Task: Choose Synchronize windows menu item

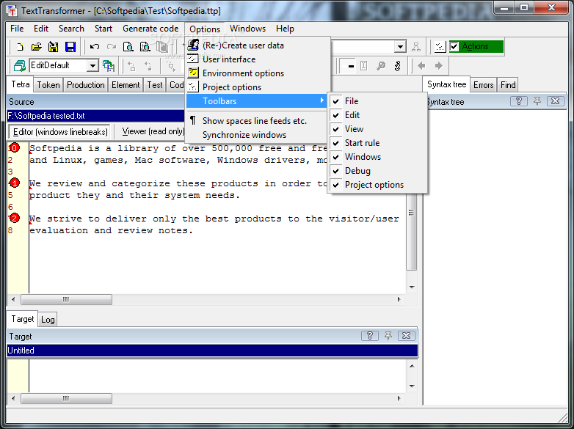Action: click(256, 135)
